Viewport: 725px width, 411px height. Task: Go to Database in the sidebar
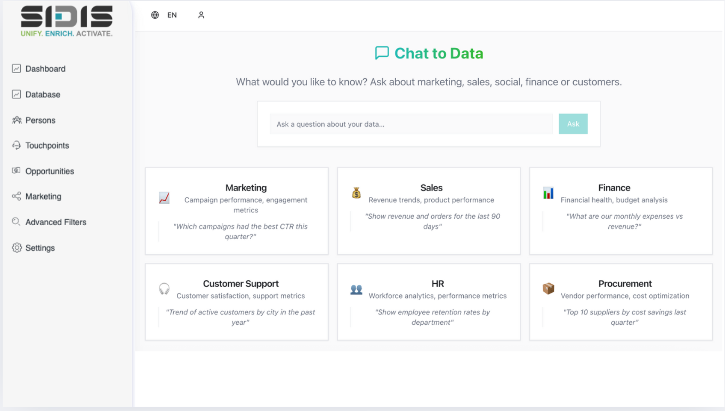43,94
